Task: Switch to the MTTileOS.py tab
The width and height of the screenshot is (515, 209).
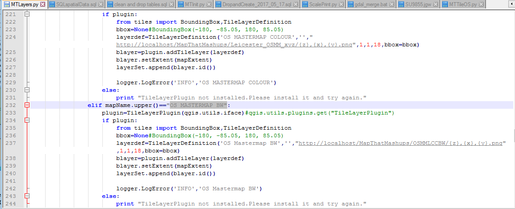Action: coord(462,4)
